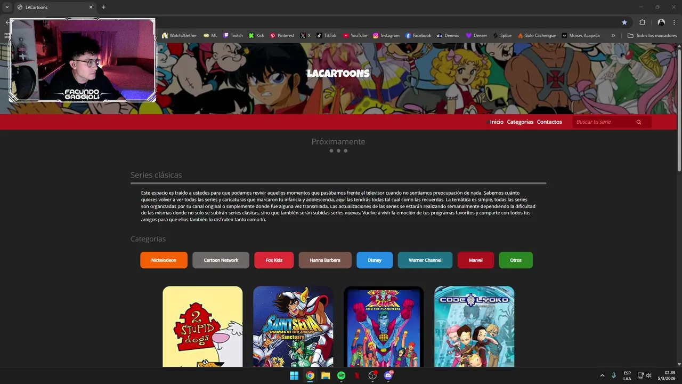The height and width of the screenshot is (384, 682).
Task: Click the page vertical scrollbar thumb
Action: [679, 110]
